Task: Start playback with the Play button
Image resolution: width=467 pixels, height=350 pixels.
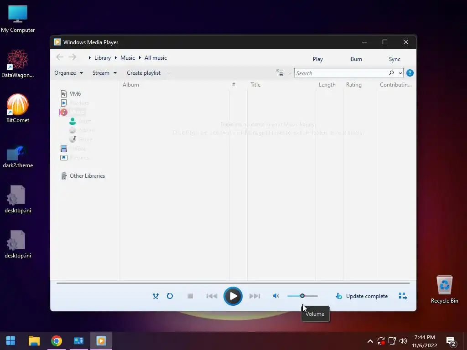Action: 233,296
